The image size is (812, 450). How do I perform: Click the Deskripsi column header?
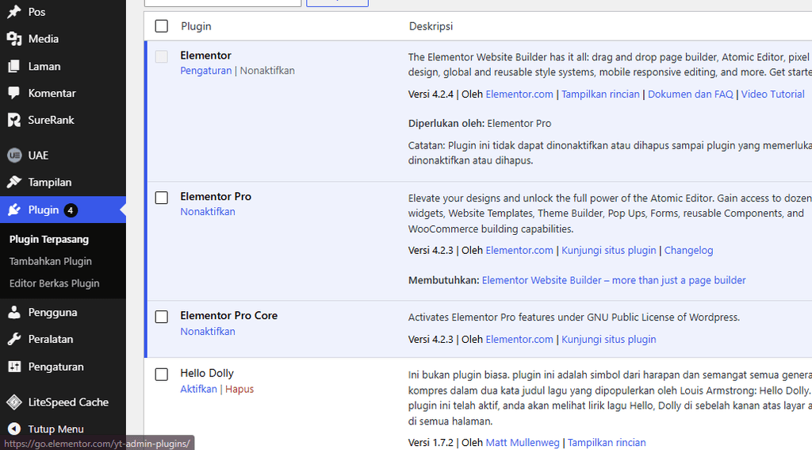[x=431, y=26]
